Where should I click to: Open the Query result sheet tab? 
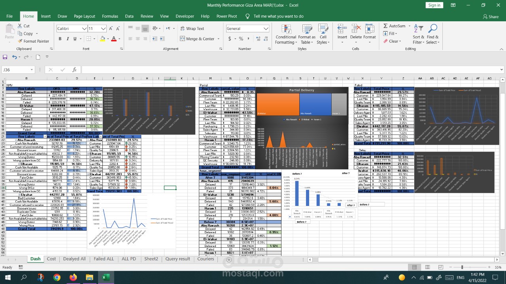coord(177,259)
